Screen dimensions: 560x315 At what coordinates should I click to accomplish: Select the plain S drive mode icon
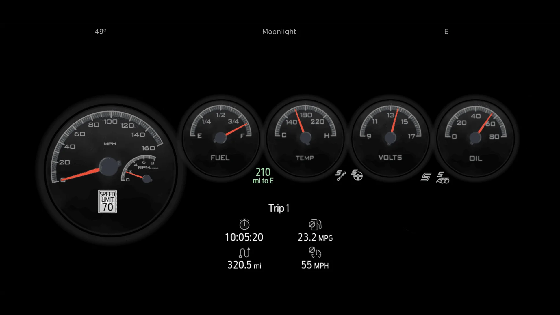coord(426,177)
